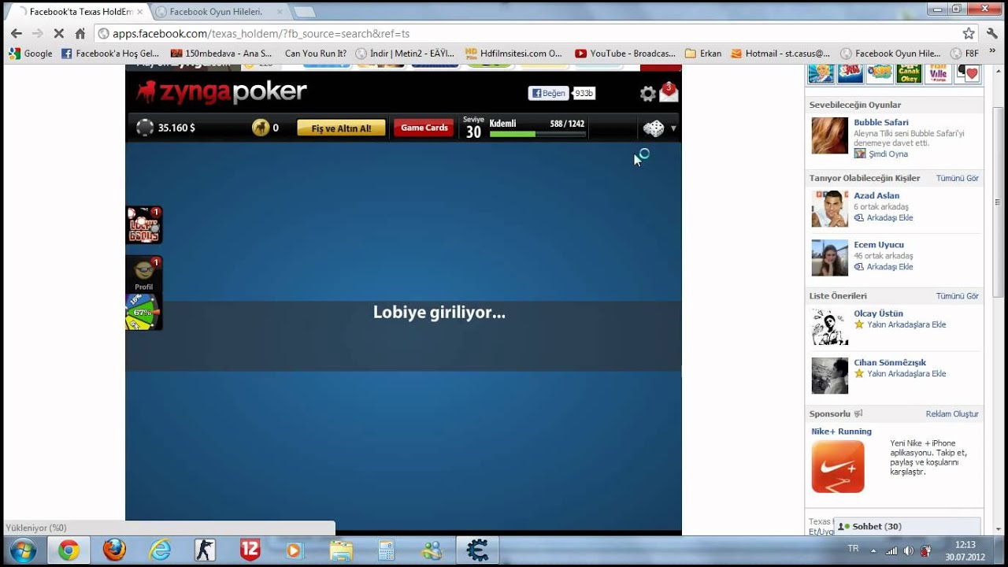Open the Chrome wrench menu

992,33
